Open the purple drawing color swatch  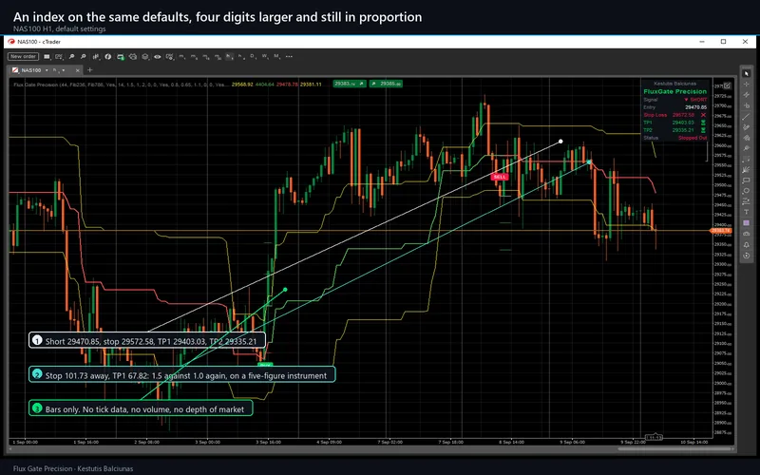click(x=747, y=222)
